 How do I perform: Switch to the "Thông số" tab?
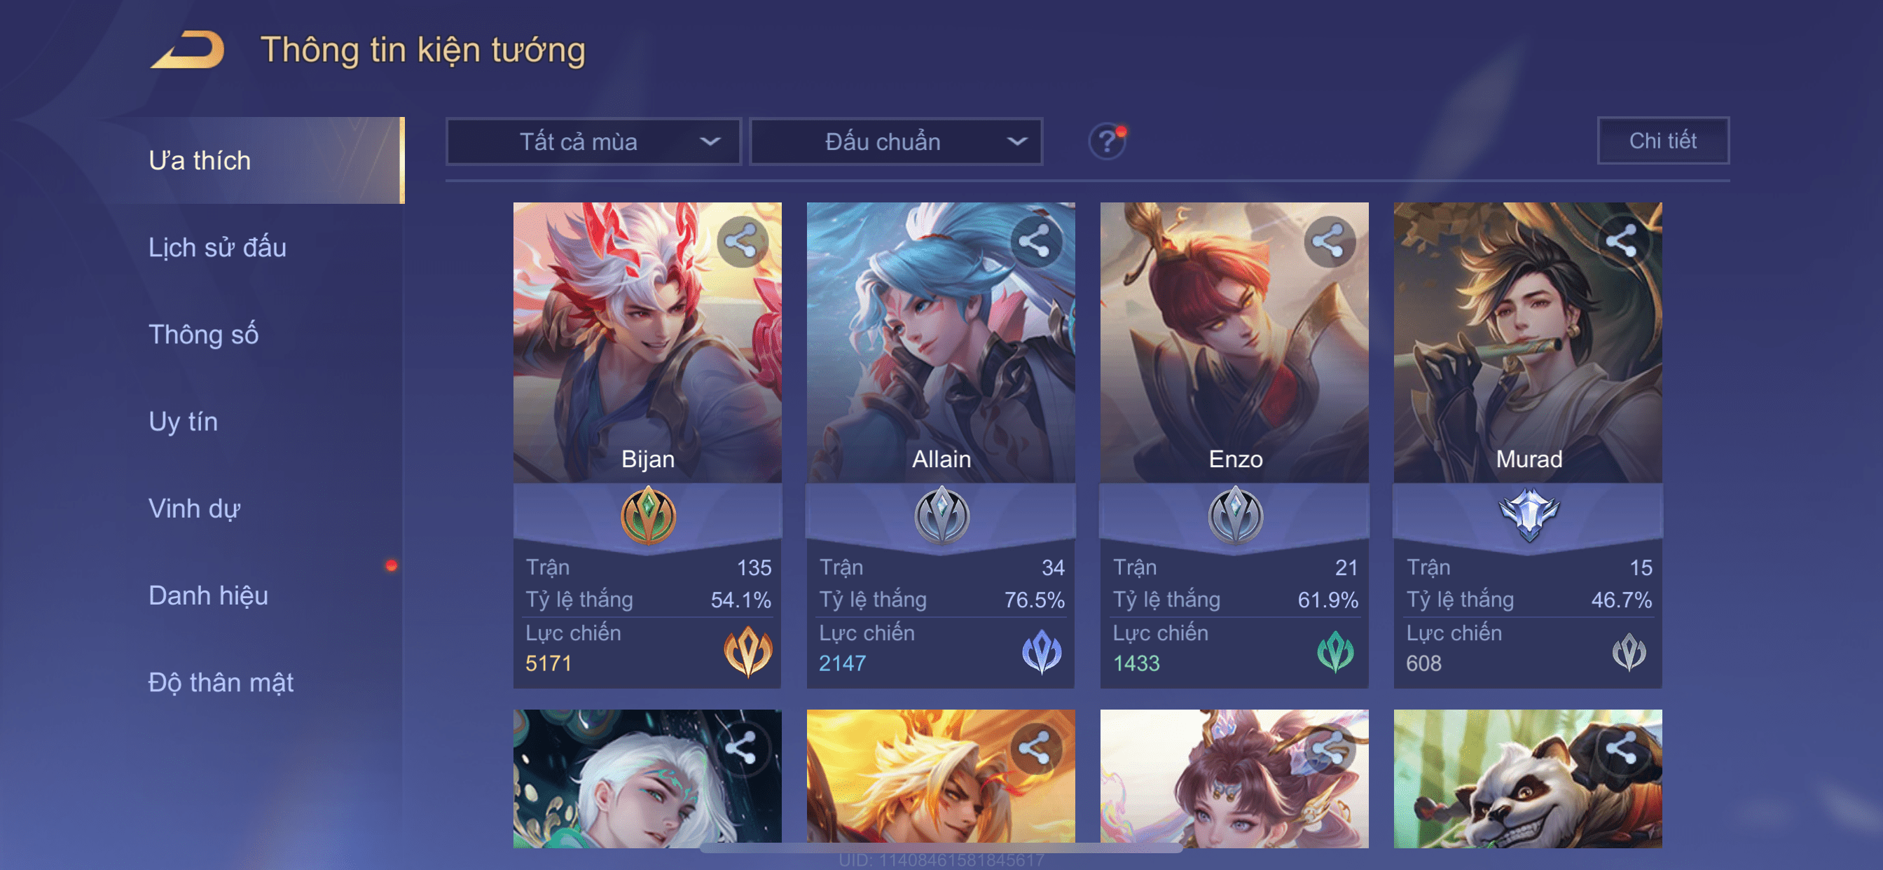(x=204, y=334)
